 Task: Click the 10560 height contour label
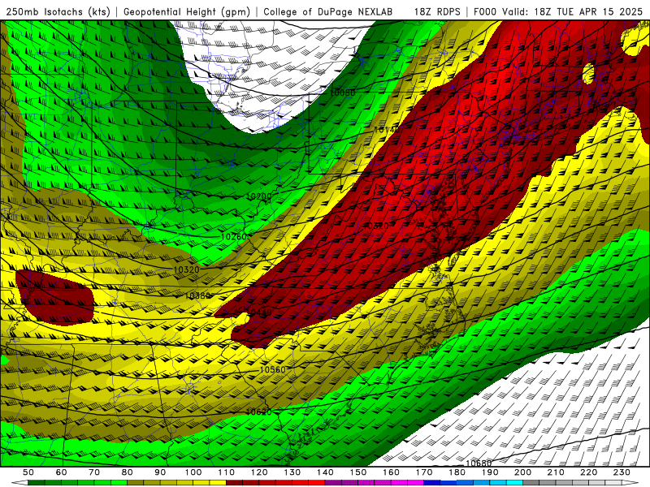[273, 369]
